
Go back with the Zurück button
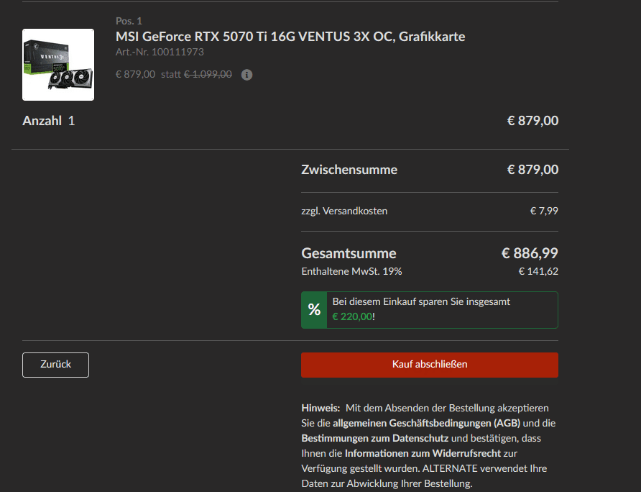(x=55, y=365)
